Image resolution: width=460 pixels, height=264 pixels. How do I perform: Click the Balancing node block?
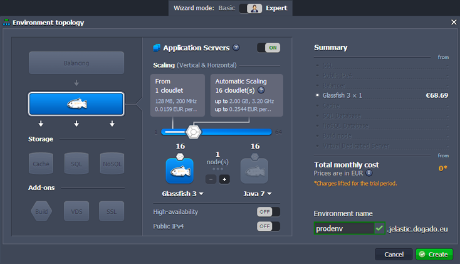pos(76,63)
